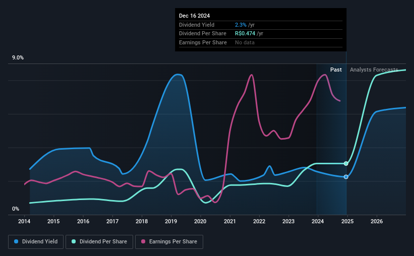Click the 'No data' earnings value
Image resolution: width=414 pixels, height=256 pixels.
coord(245,42)
